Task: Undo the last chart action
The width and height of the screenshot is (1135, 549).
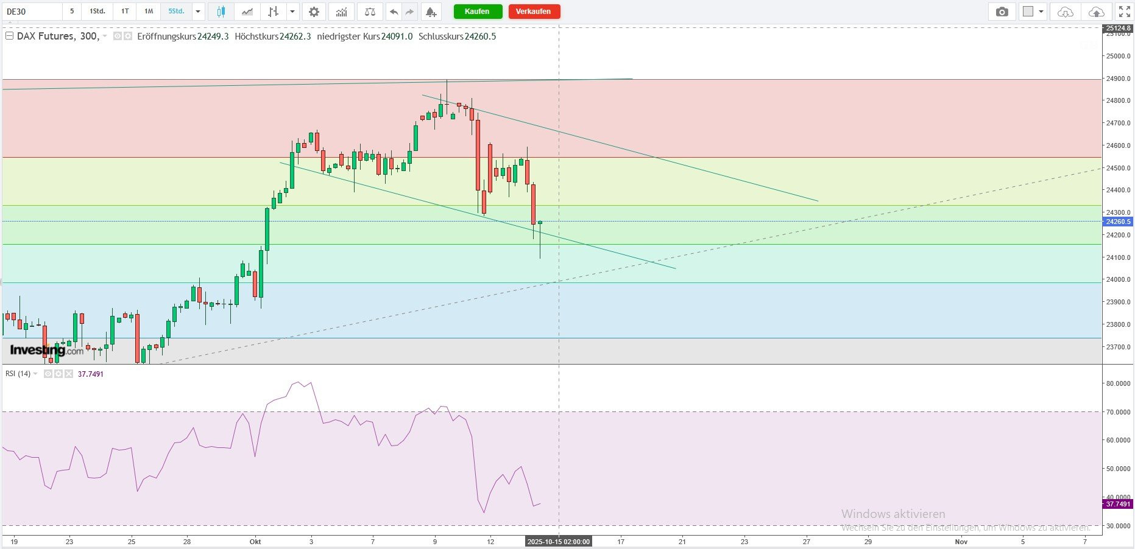Action: coord(394,12)
